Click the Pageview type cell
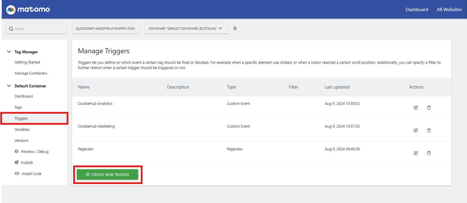467x203 pixels. pyautogui.click(x=235, y=149)
